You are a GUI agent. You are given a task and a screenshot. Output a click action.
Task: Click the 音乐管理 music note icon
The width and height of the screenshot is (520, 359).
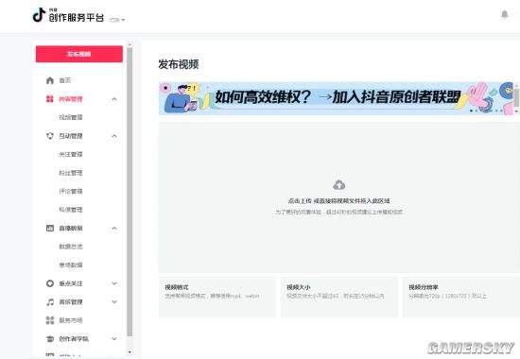pos(50,302)
